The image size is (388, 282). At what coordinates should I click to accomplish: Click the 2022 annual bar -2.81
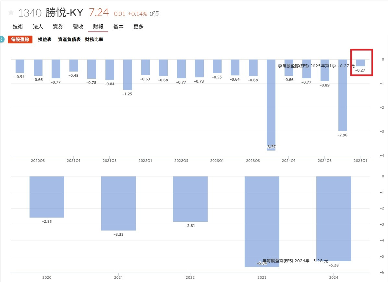[x=190, y=199]
